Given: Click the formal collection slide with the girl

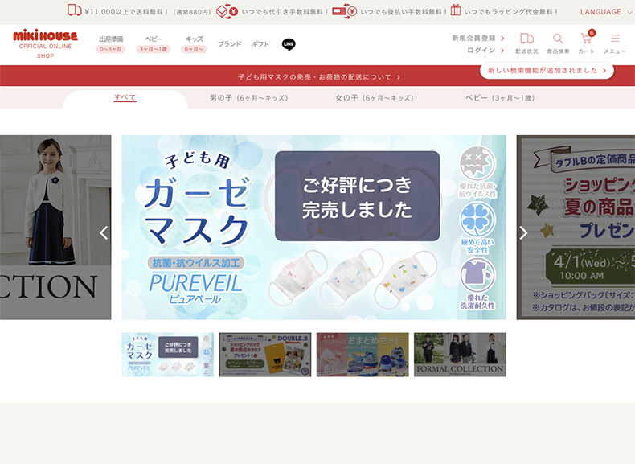Looking at the screenshot, I should click(x=55, y=228).
